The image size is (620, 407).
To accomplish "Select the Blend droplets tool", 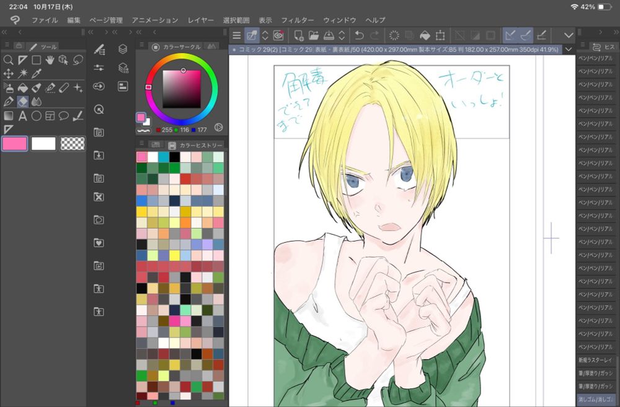I will (37, 102).
